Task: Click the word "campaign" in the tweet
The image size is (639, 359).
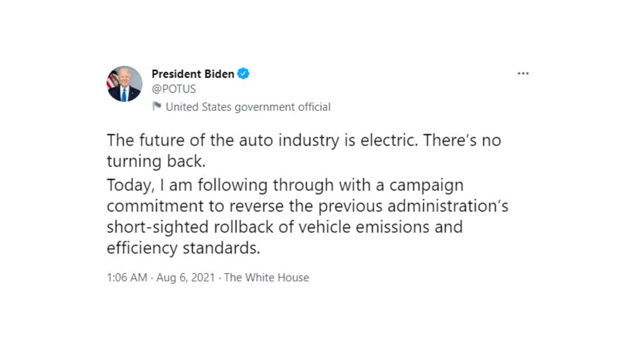Action: [427, 185]
